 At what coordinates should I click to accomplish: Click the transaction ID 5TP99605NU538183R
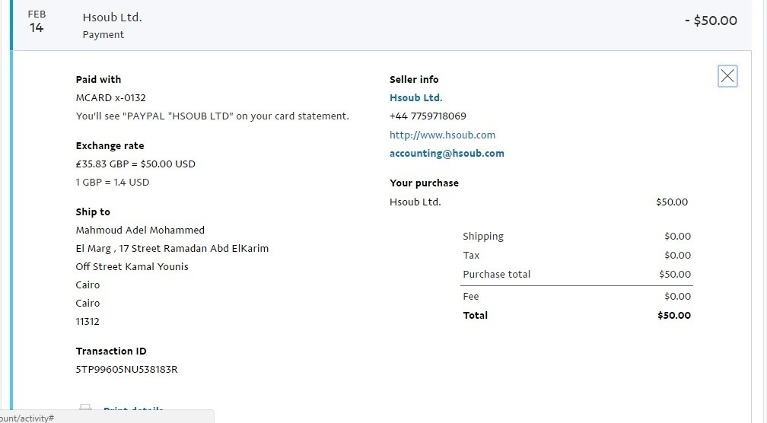pyautogui.click(x=126, y=370)
